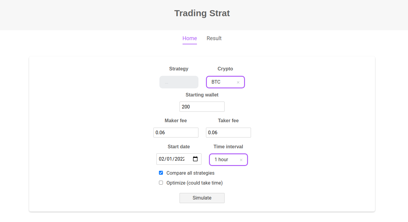Select the day segment of Start date
This screenshot has height=222, width=408.
(x=170, y=159)
